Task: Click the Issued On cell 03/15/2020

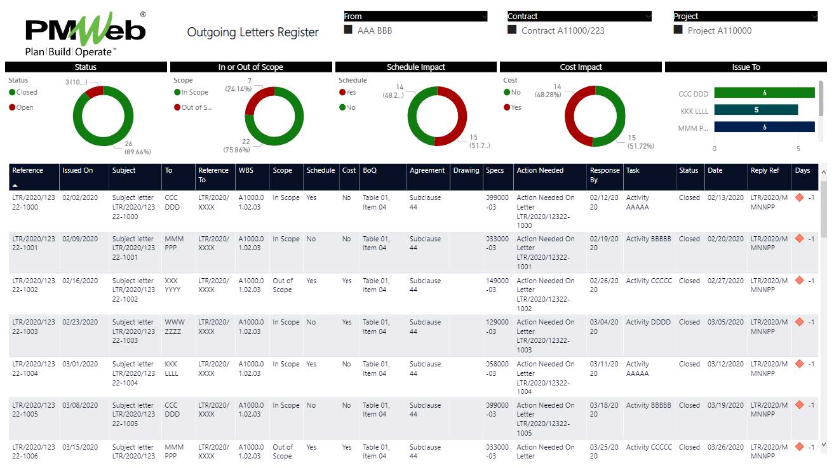Action: (x=80, y=447)
